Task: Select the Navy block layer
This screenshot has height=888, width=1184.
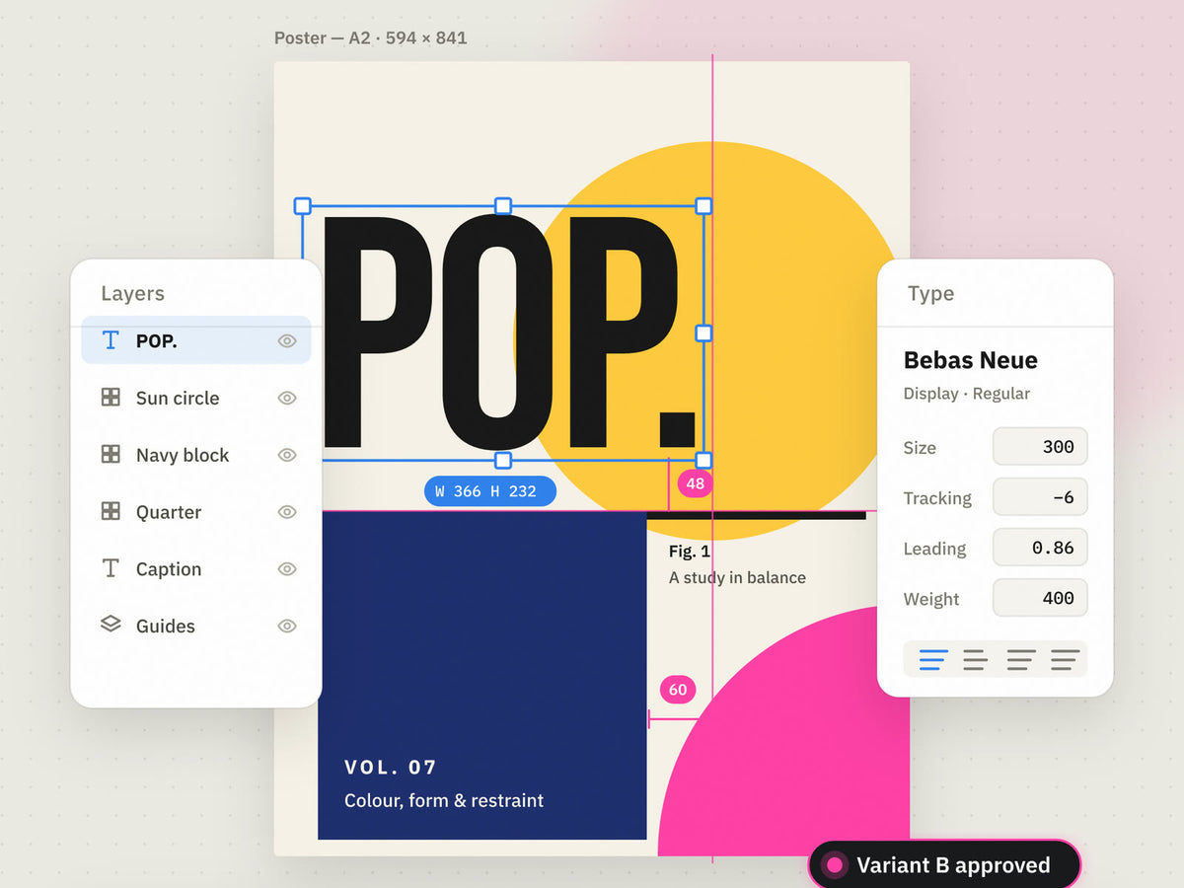Action: click(x=196, y=455)
